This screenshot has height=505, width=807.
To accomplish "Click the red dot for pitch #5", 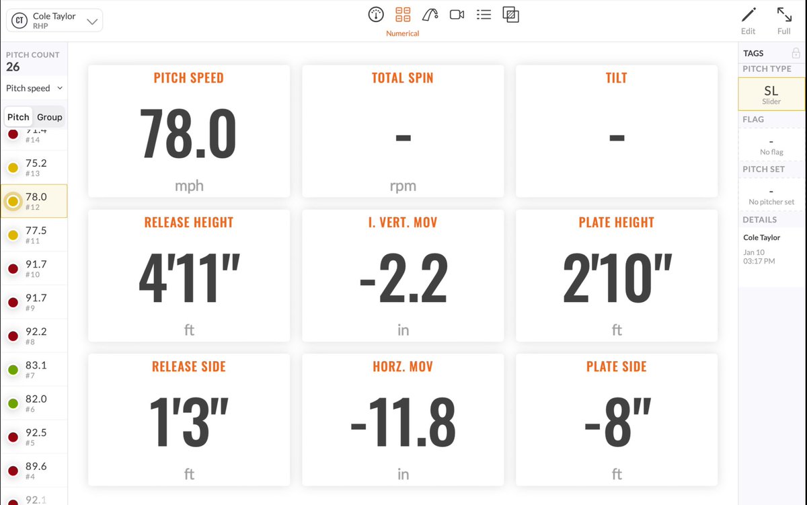I will coord(13,437).
